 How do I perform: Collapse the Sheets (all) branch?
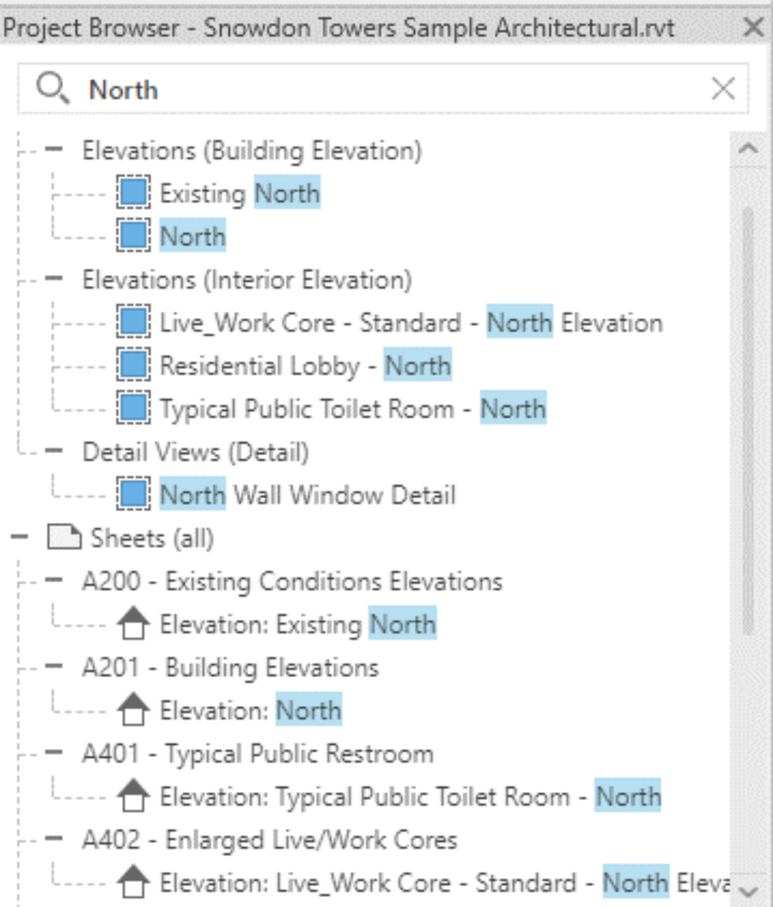[x=20, y=537]
